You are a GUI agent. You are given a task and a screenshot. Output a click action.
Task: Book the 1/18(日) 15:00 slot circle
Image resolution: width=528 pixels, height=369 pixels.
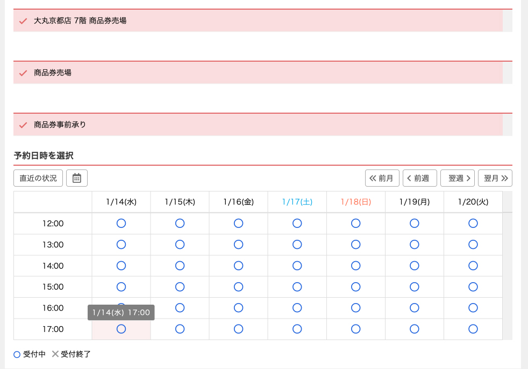coord(355,287)
